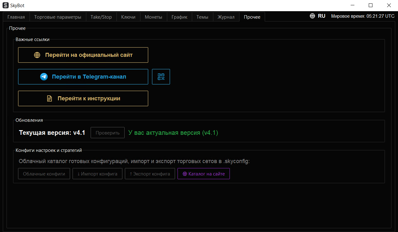The width and height of the screenshot is (398, 232).
Task: Open the Темы tab
Action: (202, 17)
